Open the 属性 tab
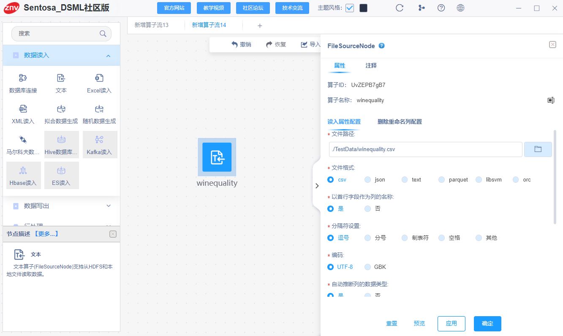563x336 pixels. point(340,65)
